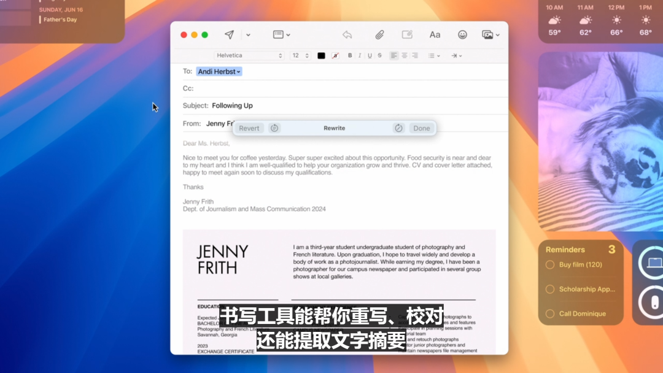The image size is (663, 373).
Task: Check off the Buy film (120) reminder
Action: point(549,264)
